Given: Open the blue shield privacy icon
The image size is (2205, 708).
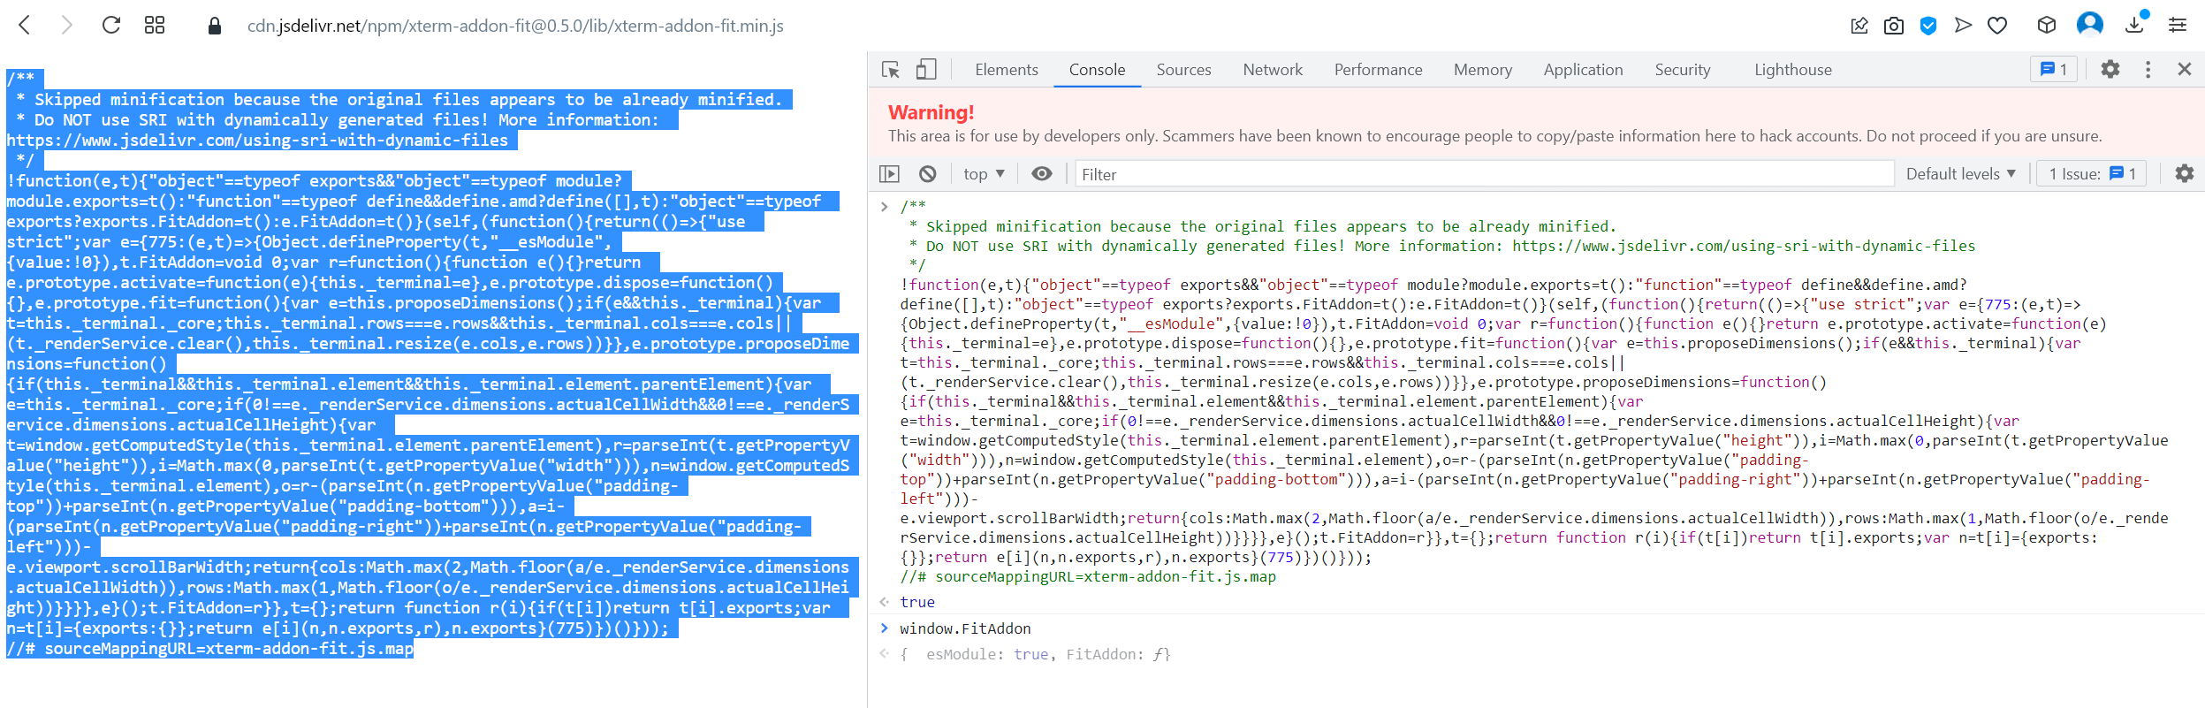Looking at the screenshot, I should (x=1928, y=27).
